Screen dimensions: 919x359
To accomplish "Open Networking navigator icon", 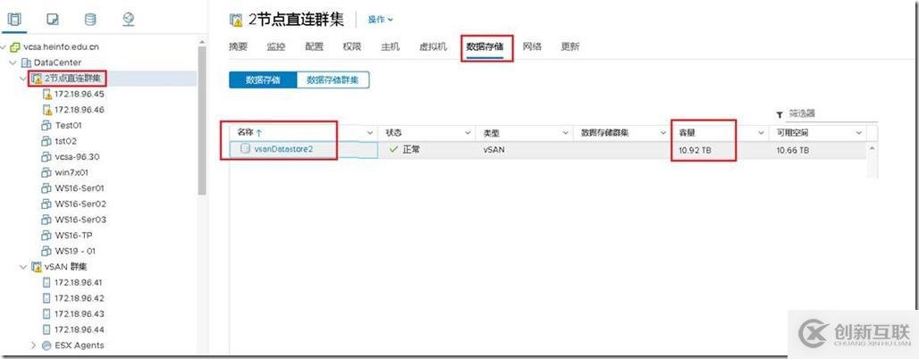I will click(x=129, y=19).
